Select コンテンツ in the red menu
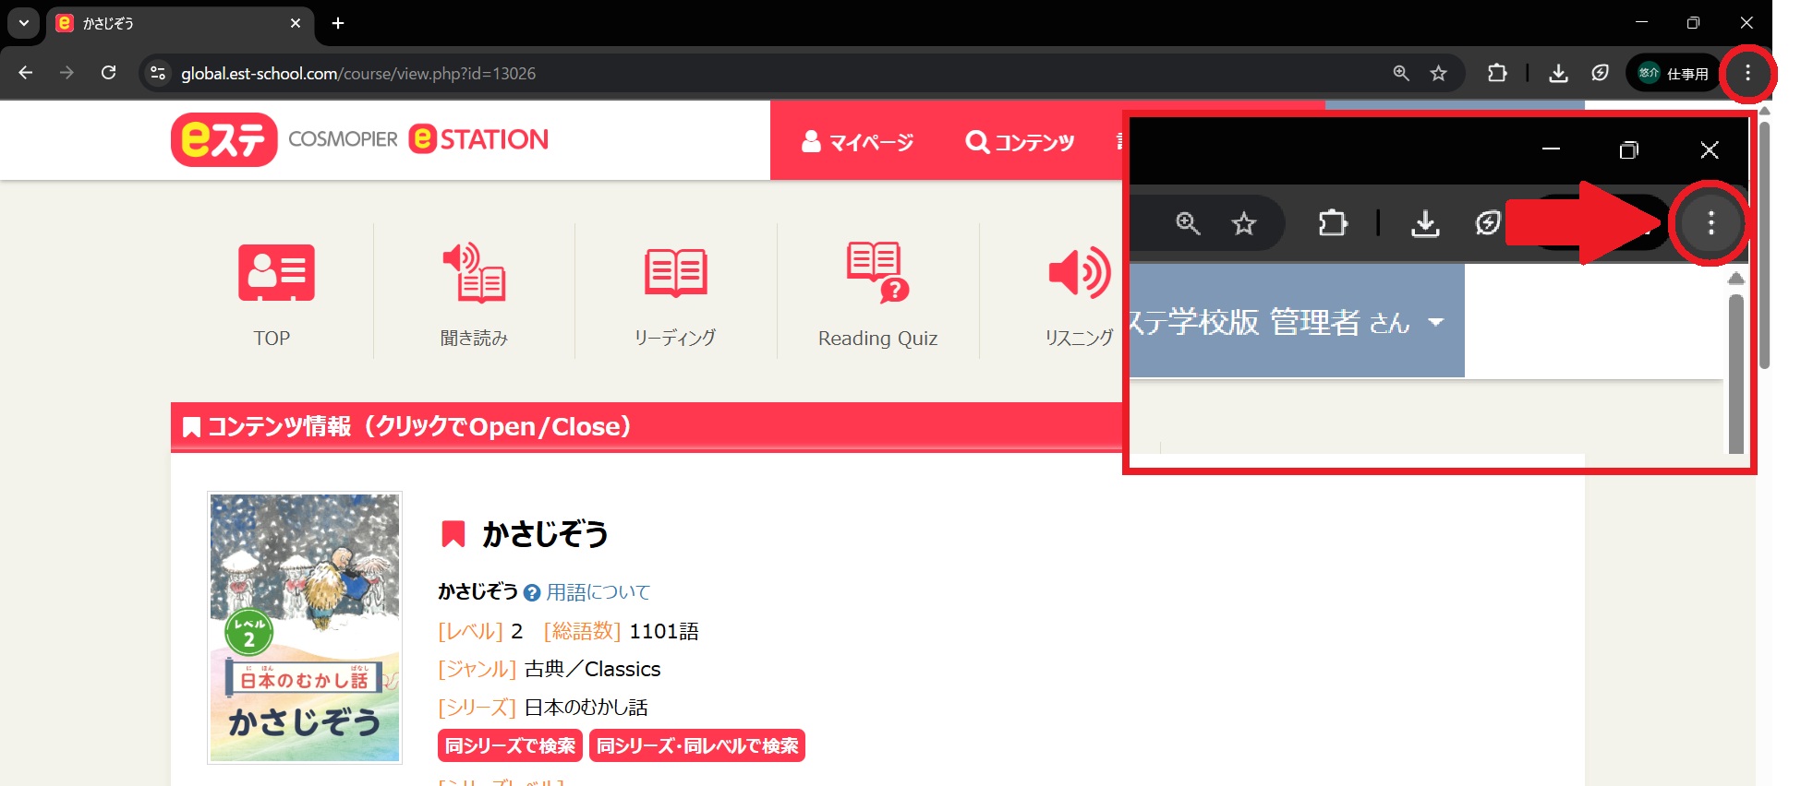Viewport: 1801px width, 786px height. 1021,141
